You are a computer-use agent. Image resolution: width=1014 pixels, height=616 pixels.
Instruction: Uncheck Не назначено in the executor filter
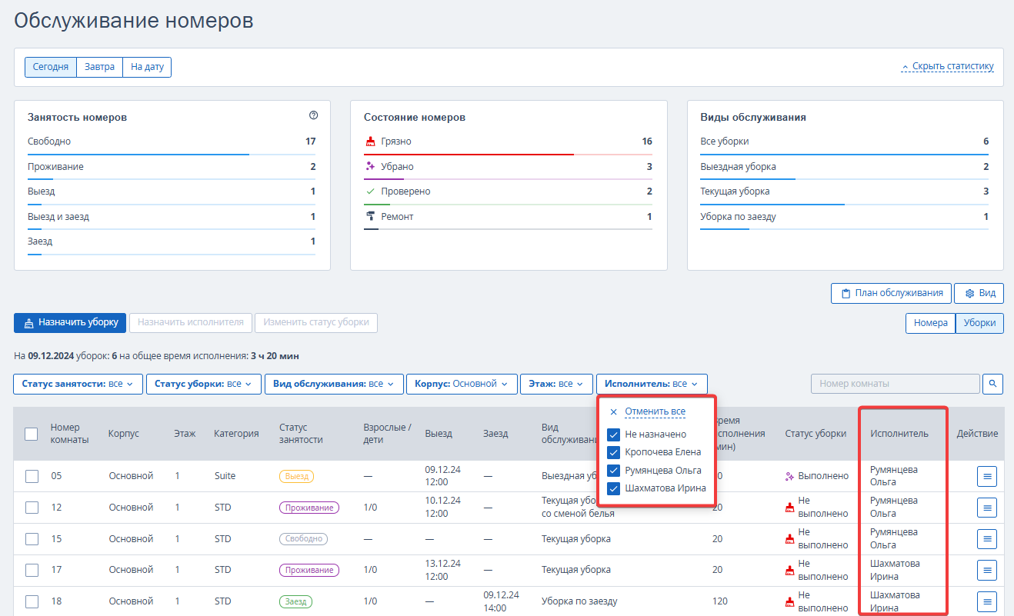pyautogui.click(x=613, y=435)
